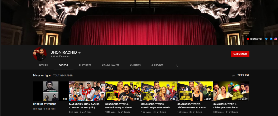
Task: Go to the COMMUNAUTÉ tab
Action: pos(111,65)
